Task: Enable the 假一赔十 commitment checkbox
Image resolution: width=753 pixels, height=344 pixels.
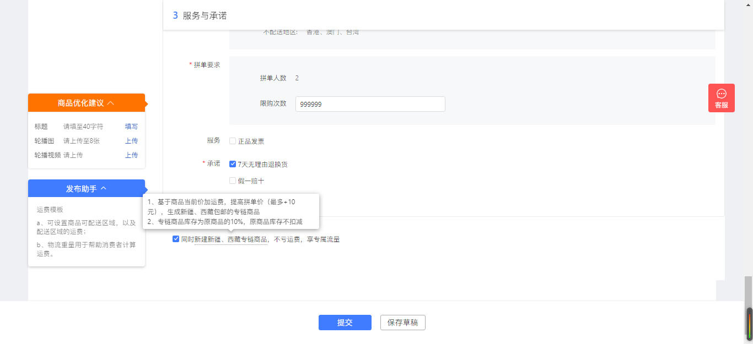Action: click(x=232, y=181)
